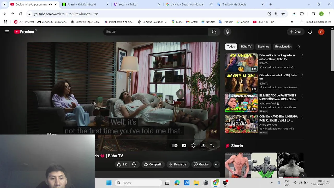The width and height of the screenshot is (334, 188).
Task: Toggle the taskbar microphone indicator
Action: [279, 183]
